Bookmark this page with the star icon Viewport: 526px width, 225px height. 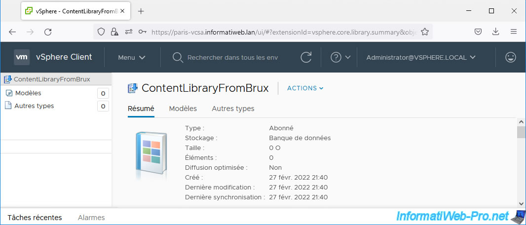(x=425, y=32)
